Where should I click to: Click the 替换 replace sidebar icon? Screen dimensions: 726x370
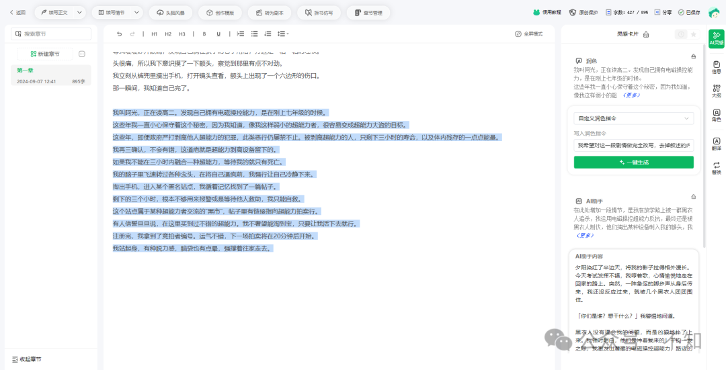(x=716, y=168)
